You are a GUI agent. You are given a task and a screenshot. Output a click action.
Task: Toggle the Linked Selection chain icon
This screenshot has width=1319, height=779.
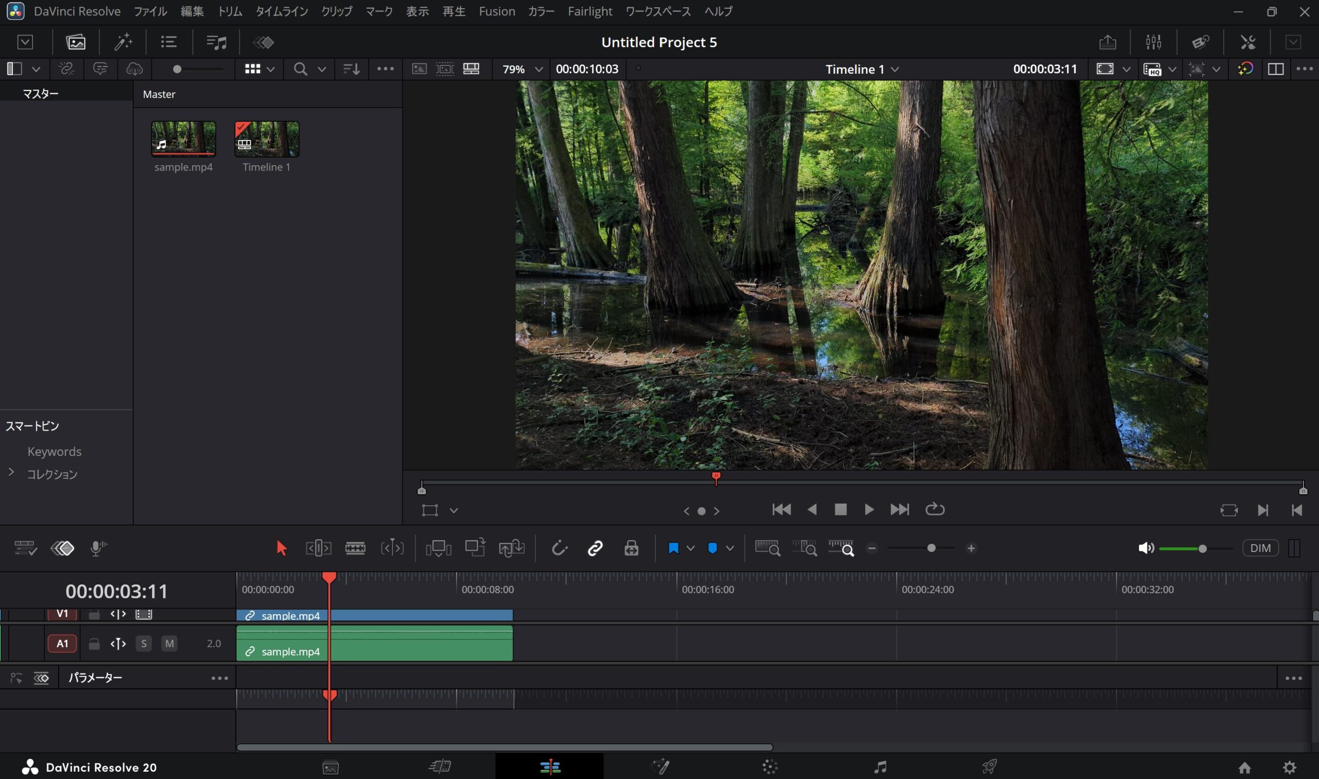coord(595,548)
